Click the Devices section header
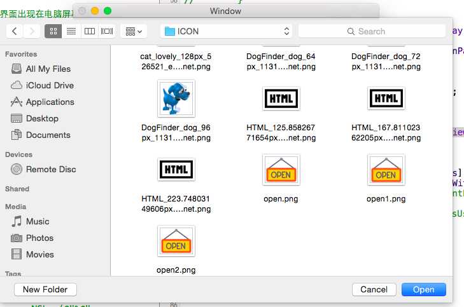The image size is (464, 307). tap(18, 154)
